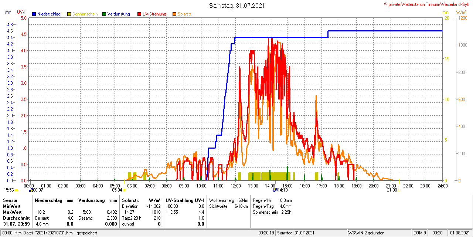Image resolution: width=473 pixels, height=237 pixels.
Task: Click the Solarstr. W/m² table column header
Action: pyautogui.click(x=142, y=200)
